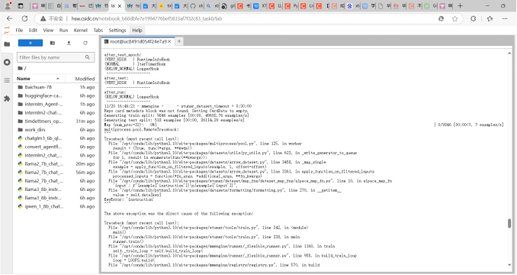Screen dimensions: 517x275
Task: Open browser Settings and more menu
Action: point(505,19)
